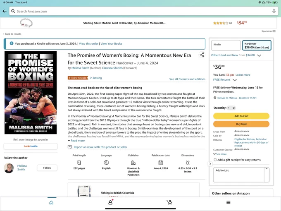The width and height of the screenshot is (281, 211).
Task: Select the Hardcover format tab
Action: [x=257, y=45]
